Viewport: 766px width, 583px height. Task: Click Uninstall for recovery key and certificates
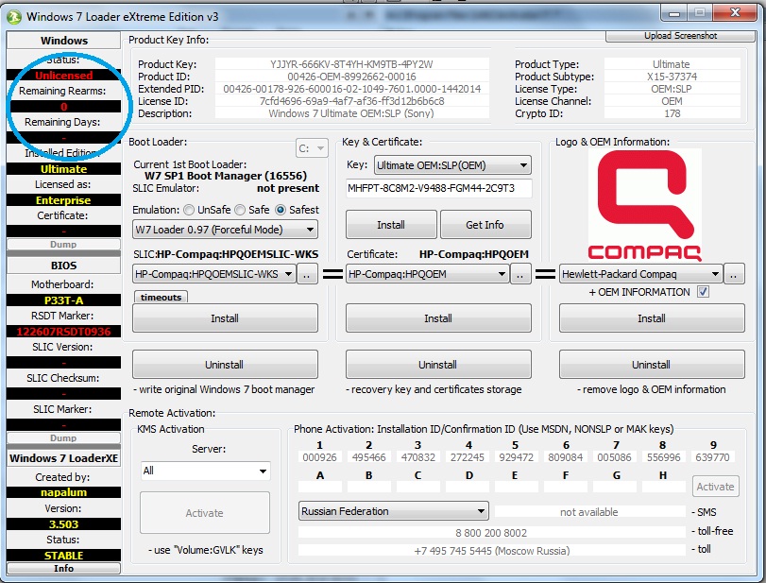pyautogui.click(x=438, y=365)
